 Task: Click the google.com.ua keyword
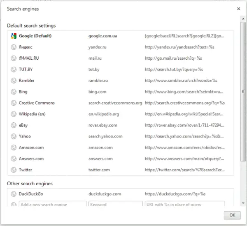tap(103, 36)
